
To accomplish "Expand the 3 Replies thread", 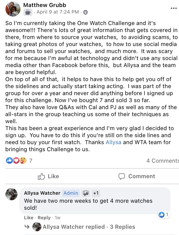I will pos(122,227).
